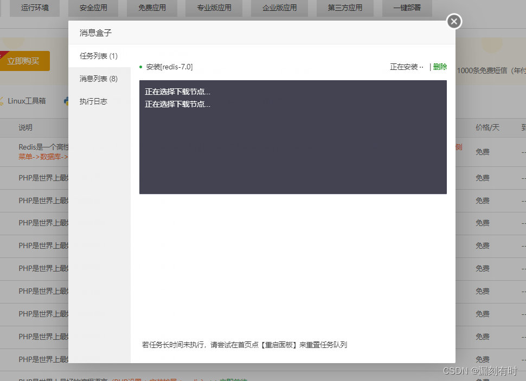Viewport: 526px width, 381px height.
Task: Switch to 免费应用 category
Action: tap(152, 8)
